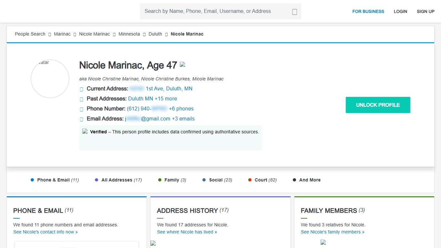
Task: Open the Login page
Action: 400,11
